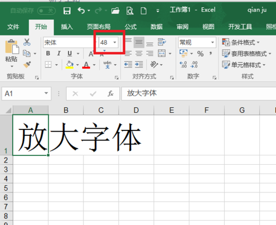
Task: Open Font dialog launcher in 字体 group
Action: coord(116,77)
